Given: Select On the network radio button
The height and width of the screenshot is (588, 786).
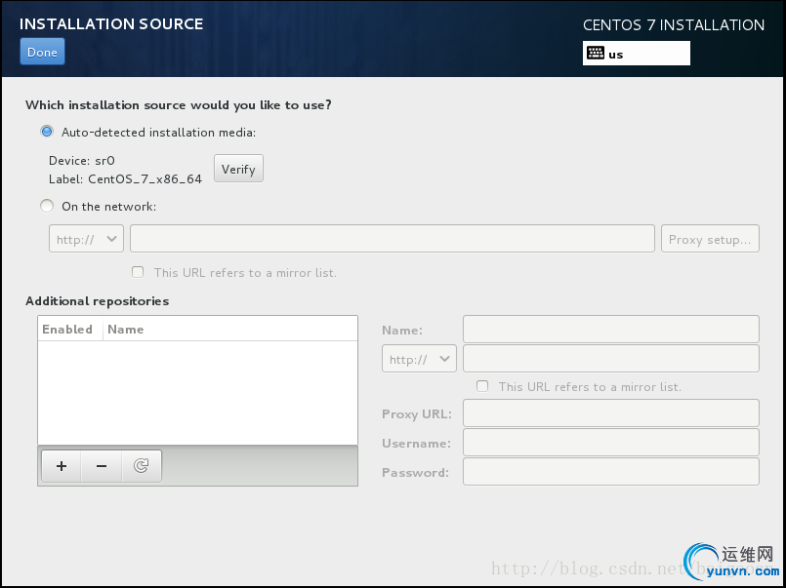Looking at the screenshot, I should click(x=47, y=206).
